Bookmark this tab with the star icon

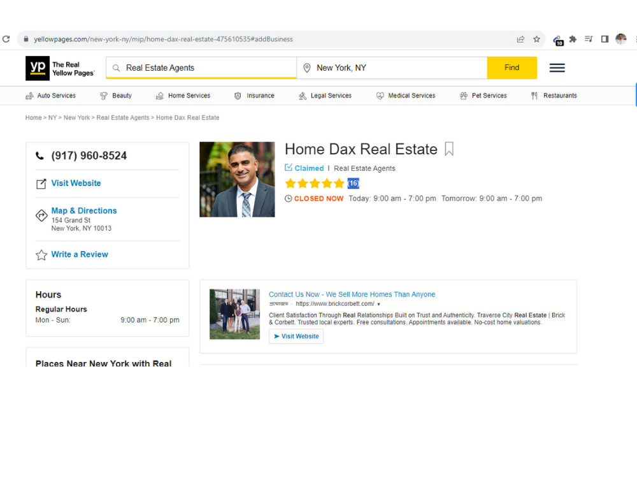pos(536,39)
